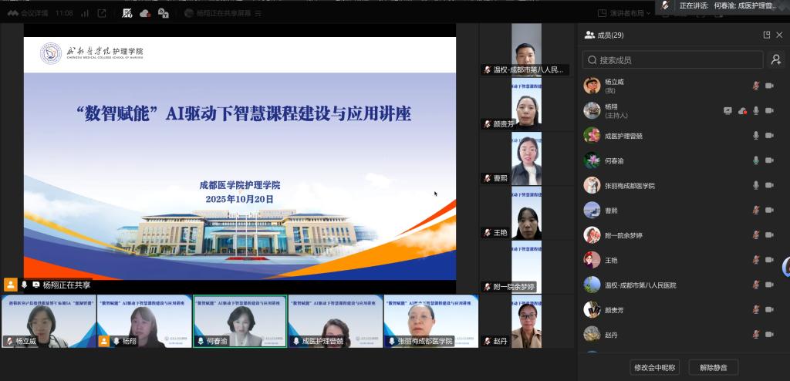Click the screen share icon beside 杨翔
Screen dimensions: 790x381
(x=728, y=110)
